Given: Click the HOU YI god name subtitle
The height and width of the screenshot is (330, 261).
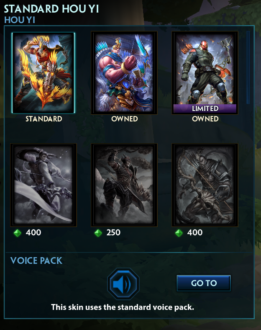Looking at the screenshot, I should click(x=20, y=20).
